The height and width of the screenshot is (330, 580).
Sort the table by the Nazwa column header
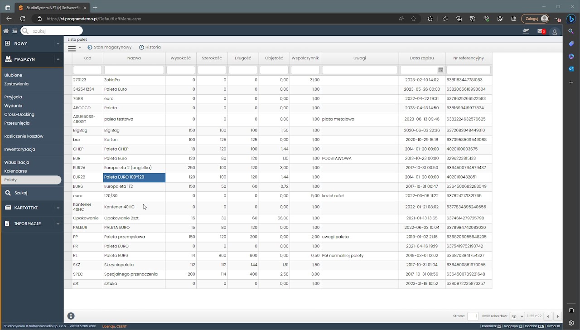(134, 58)
